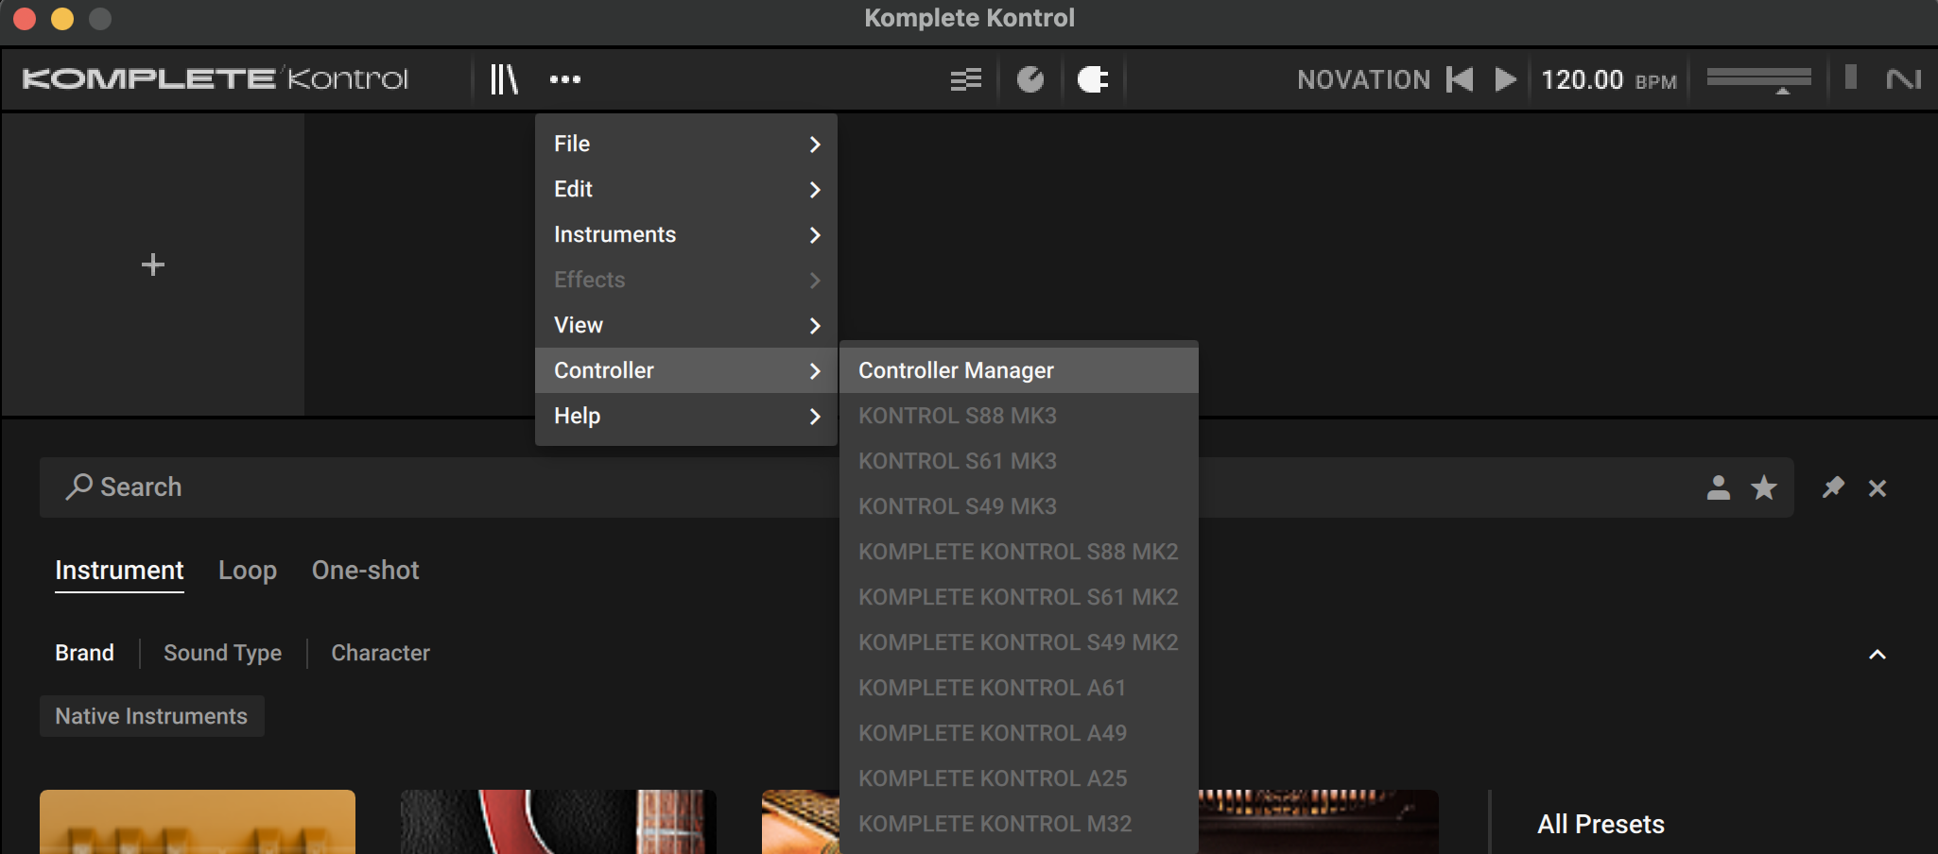
Task: Click the All Presets heading
Action: point(1601,824)
